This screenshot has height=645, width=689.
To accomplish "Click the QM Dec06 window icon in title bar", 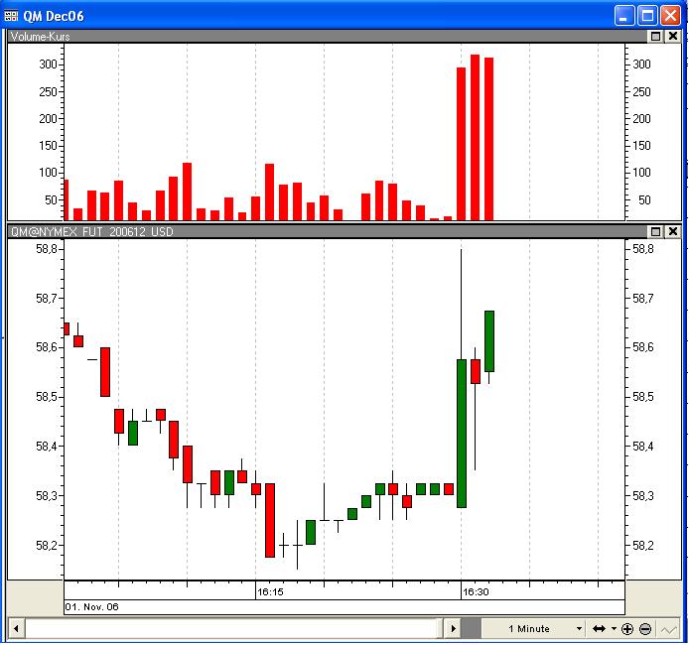I will click(x=11, y=16).
